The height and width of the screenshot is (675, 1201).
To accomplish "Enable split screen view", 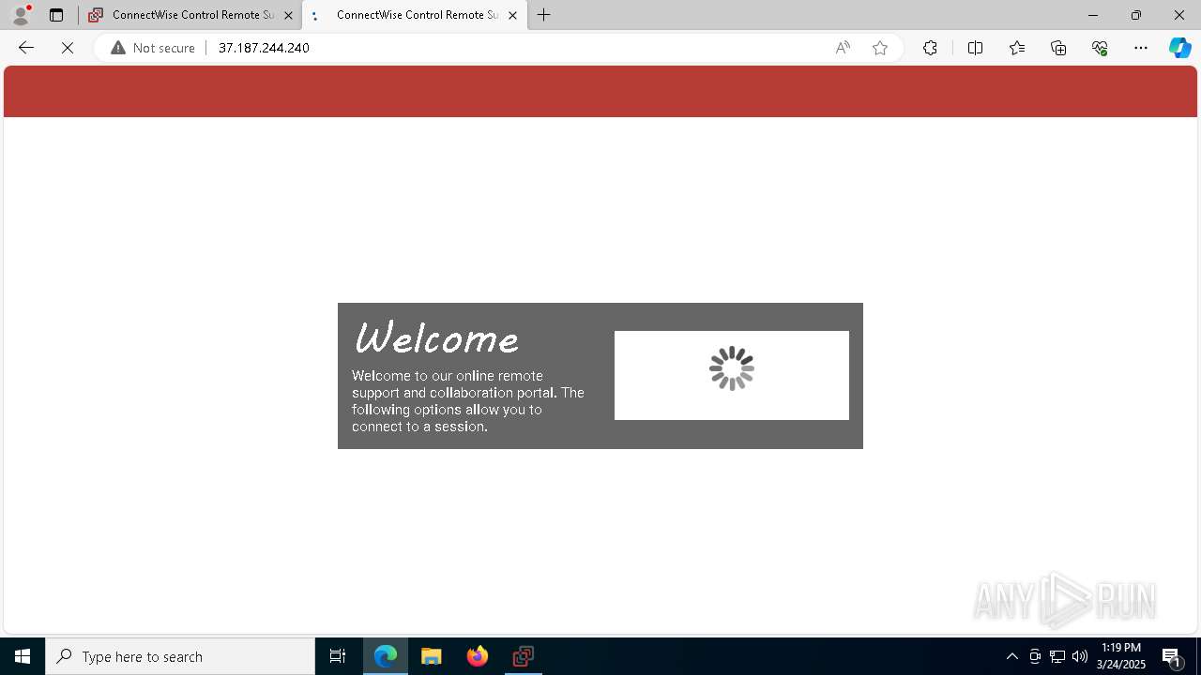I will [975, 48].
